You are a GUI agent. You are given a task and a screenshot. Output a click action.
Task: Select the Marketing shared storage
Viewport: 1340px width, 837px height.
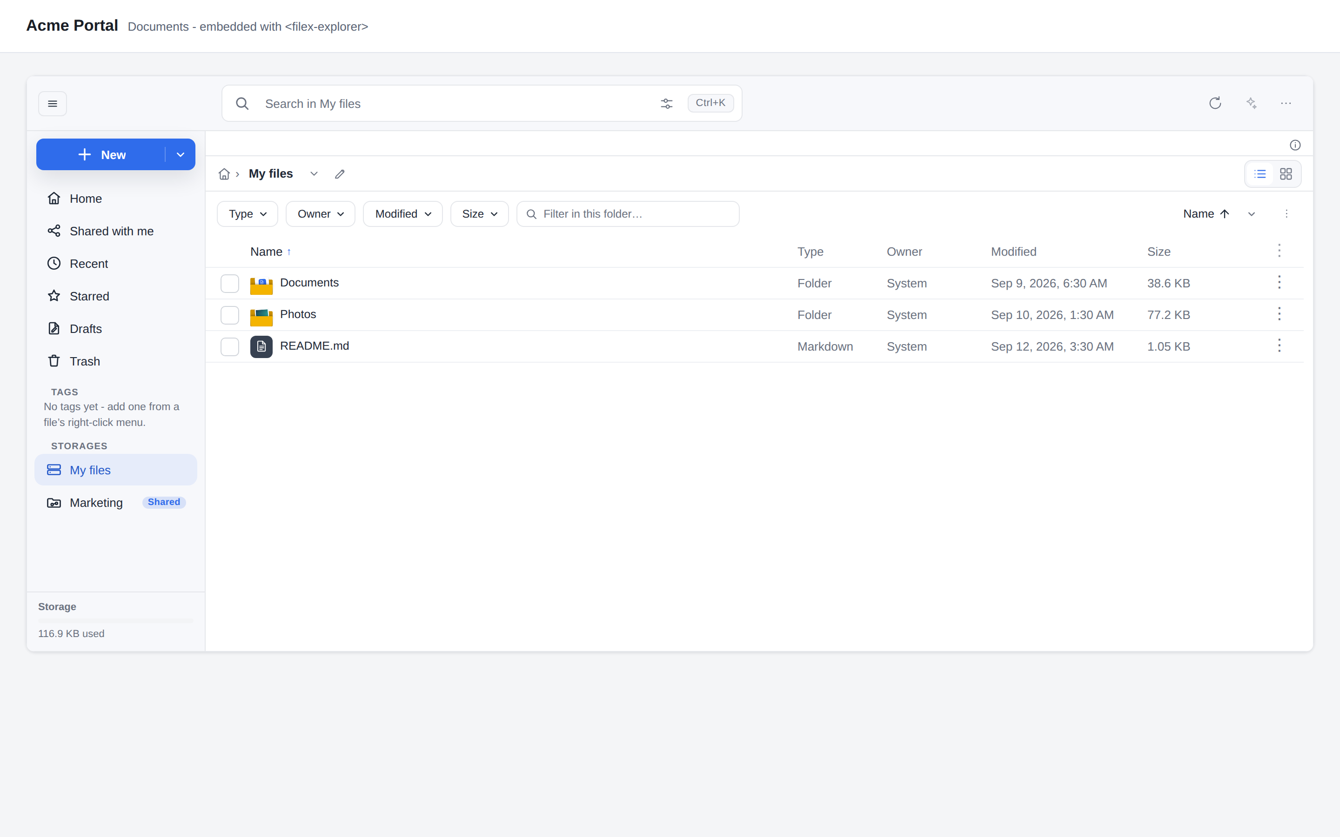(116, 503)
